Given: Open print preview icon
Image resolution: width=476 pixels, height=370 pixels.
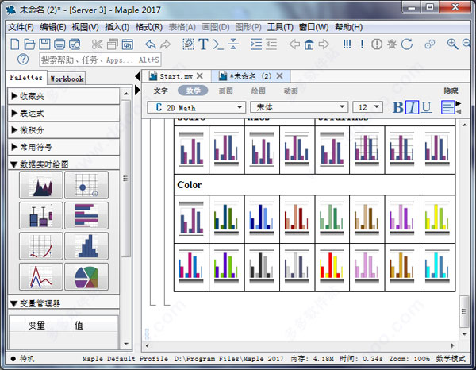Looking at the screenshot, I should tap(75, 44).
